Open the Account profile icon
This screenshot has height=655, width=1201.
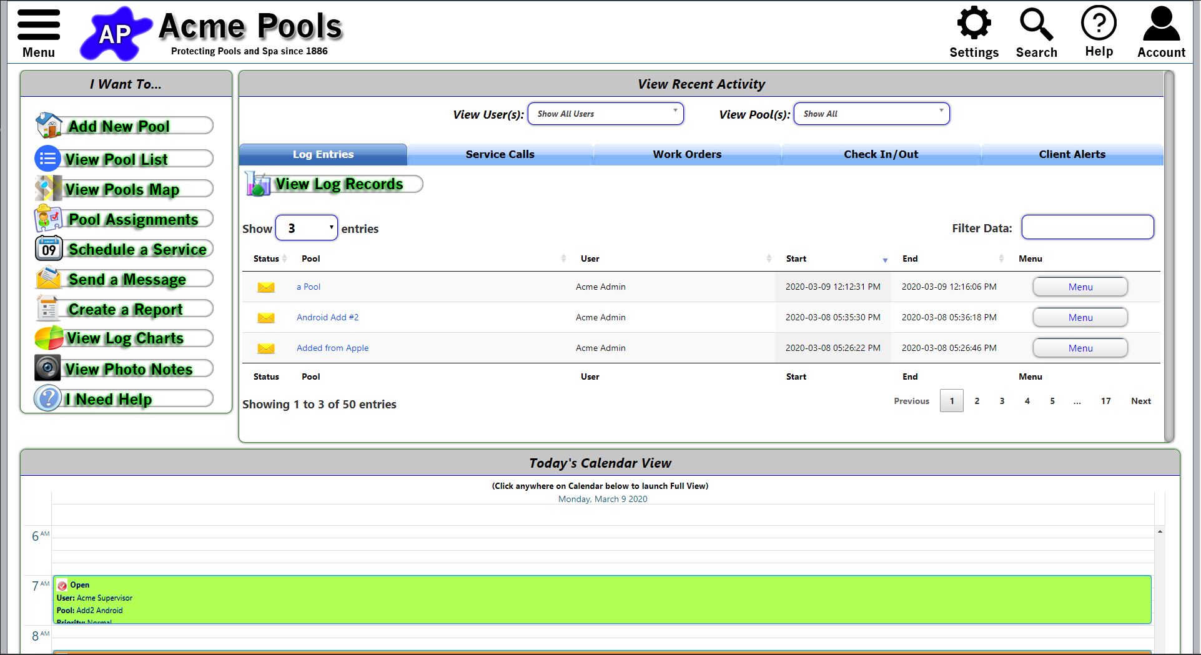tap(1161, 25)
